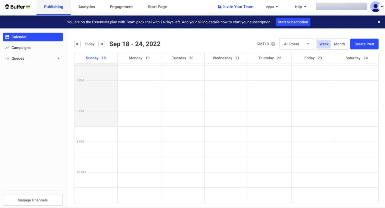Switch to Week view

[x=324, y=44]
